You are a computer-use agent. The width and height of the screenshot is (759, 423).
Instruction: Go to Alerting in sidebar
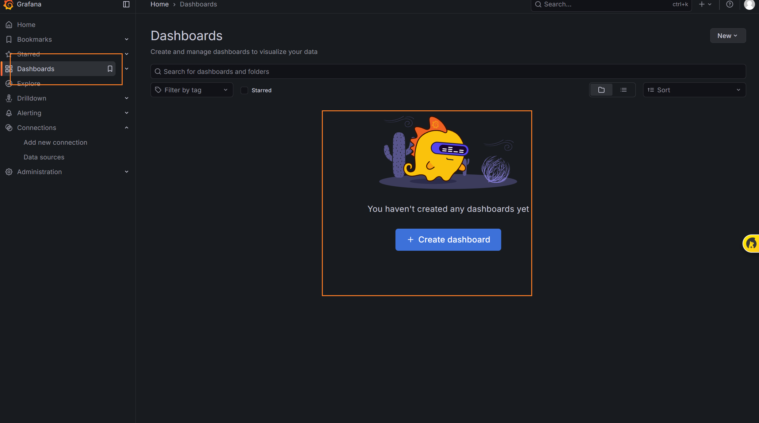29,113
